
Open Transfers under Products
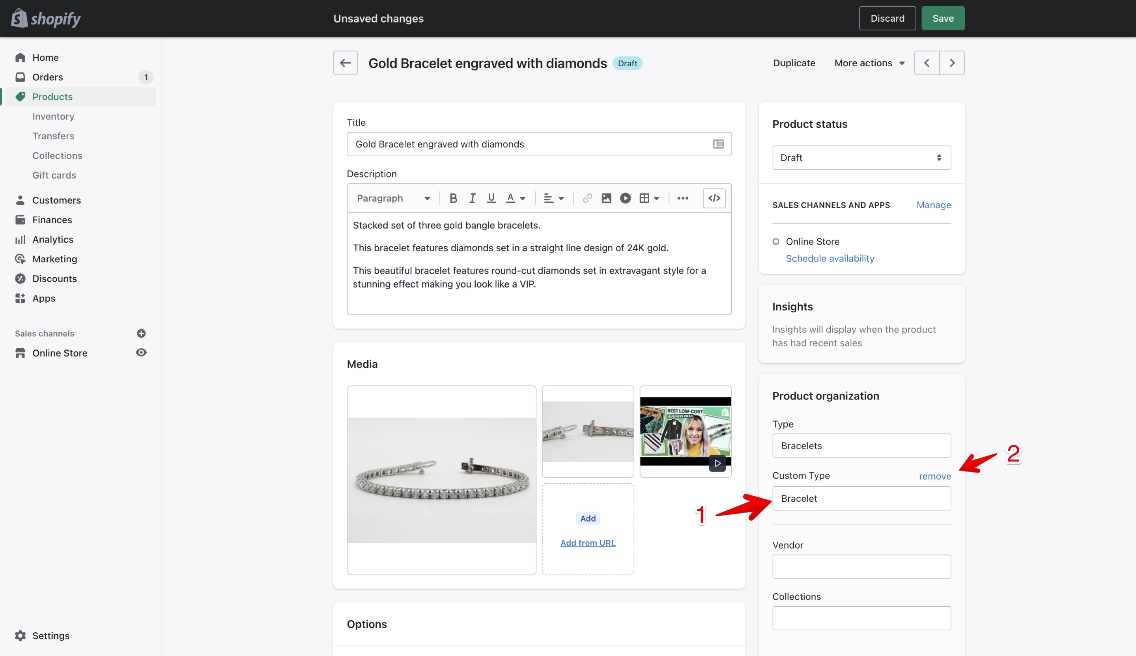53,136
